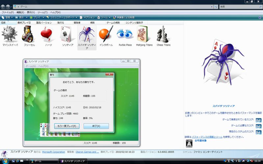
Task: Click 保護者による制限 (Parental Controls) button
Action: tap(124, 17)
